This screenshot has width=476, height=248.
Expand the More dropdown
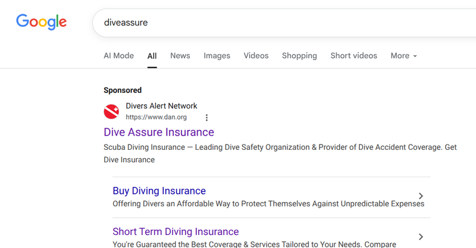click(404, 56)
